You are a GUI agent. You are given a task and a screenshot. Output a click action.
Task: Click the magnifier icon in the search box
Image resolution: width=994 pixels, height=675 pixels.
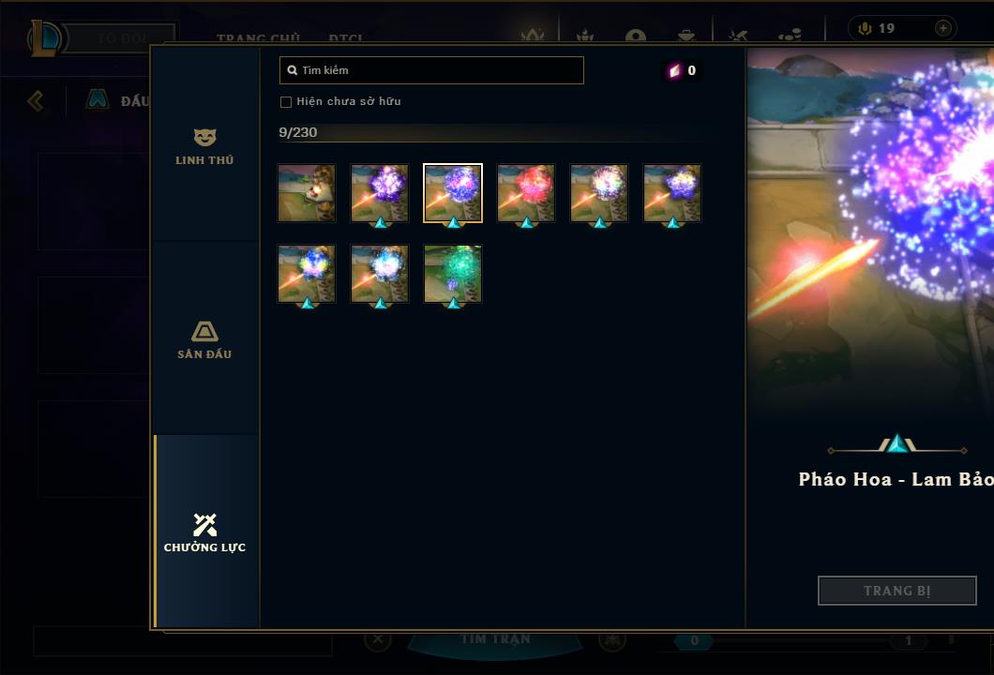click(293, 70)
